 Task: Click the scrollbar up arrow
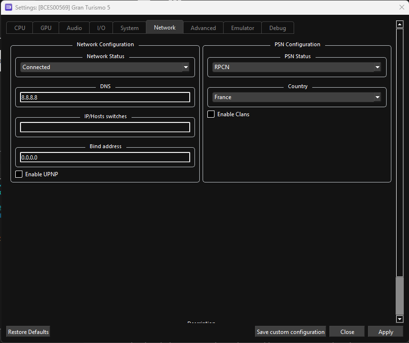(x=399, y=24)
